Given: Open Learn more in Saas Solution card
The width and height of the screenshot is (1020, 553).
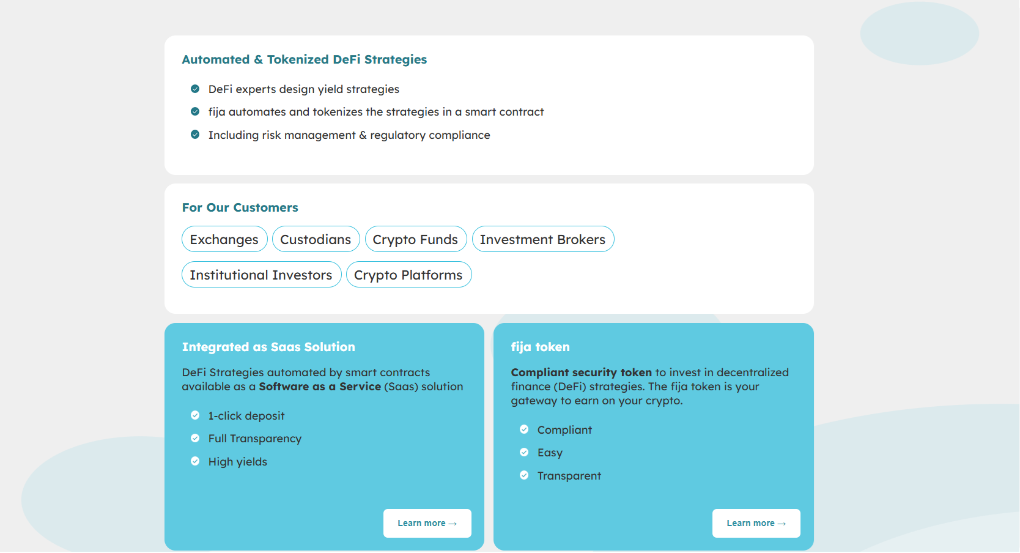Looking at the screenshot, I should pos(427,524).
